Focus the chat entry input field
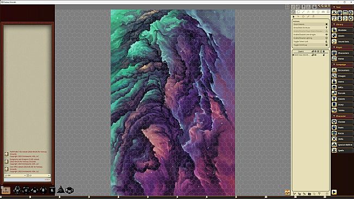This screenshot has width=354, height=199. (x=27, y=179)
